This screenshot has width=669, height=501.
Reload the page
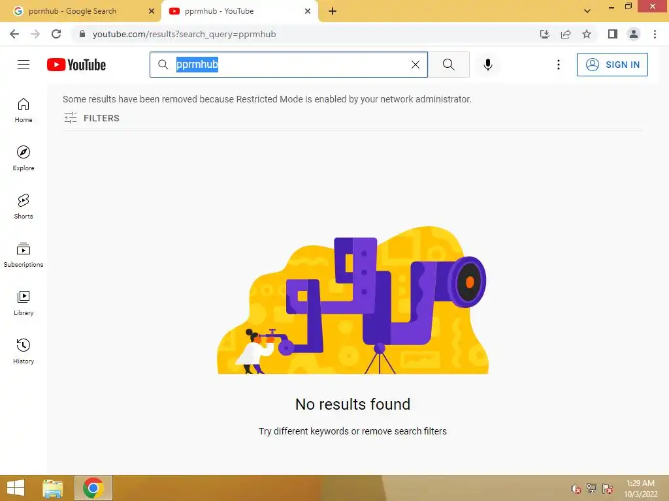coord(56,34)
